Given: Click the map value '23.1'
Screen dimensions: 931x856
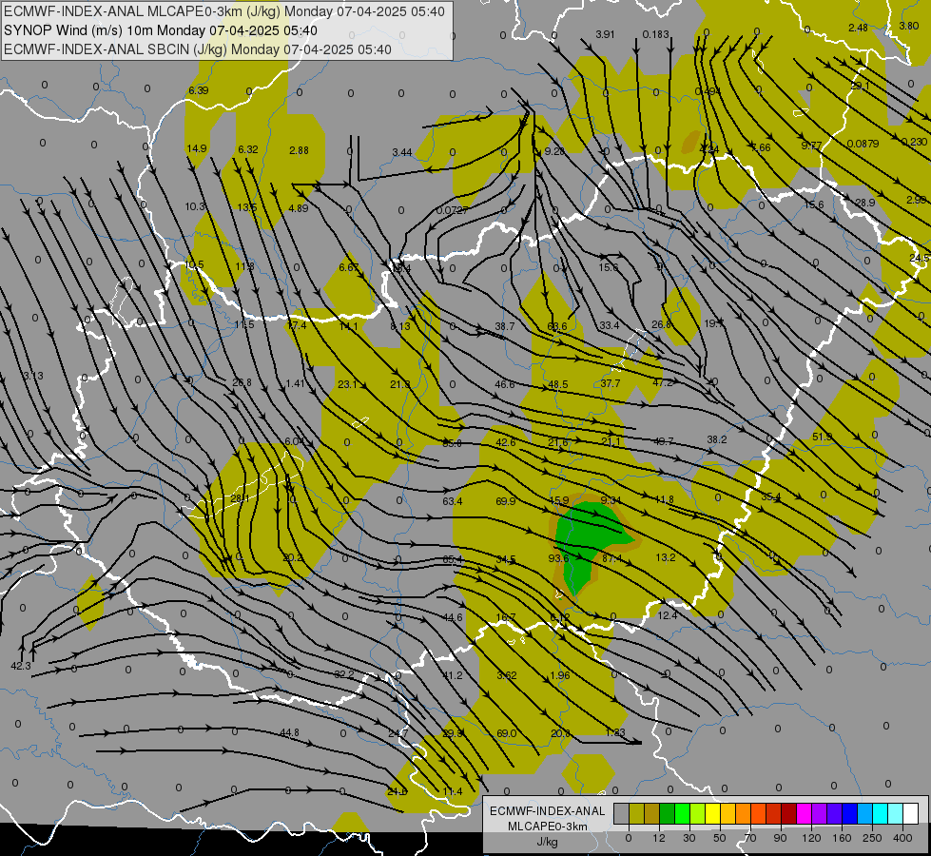Looking at the screenshot, I should (x=347, y=384).
